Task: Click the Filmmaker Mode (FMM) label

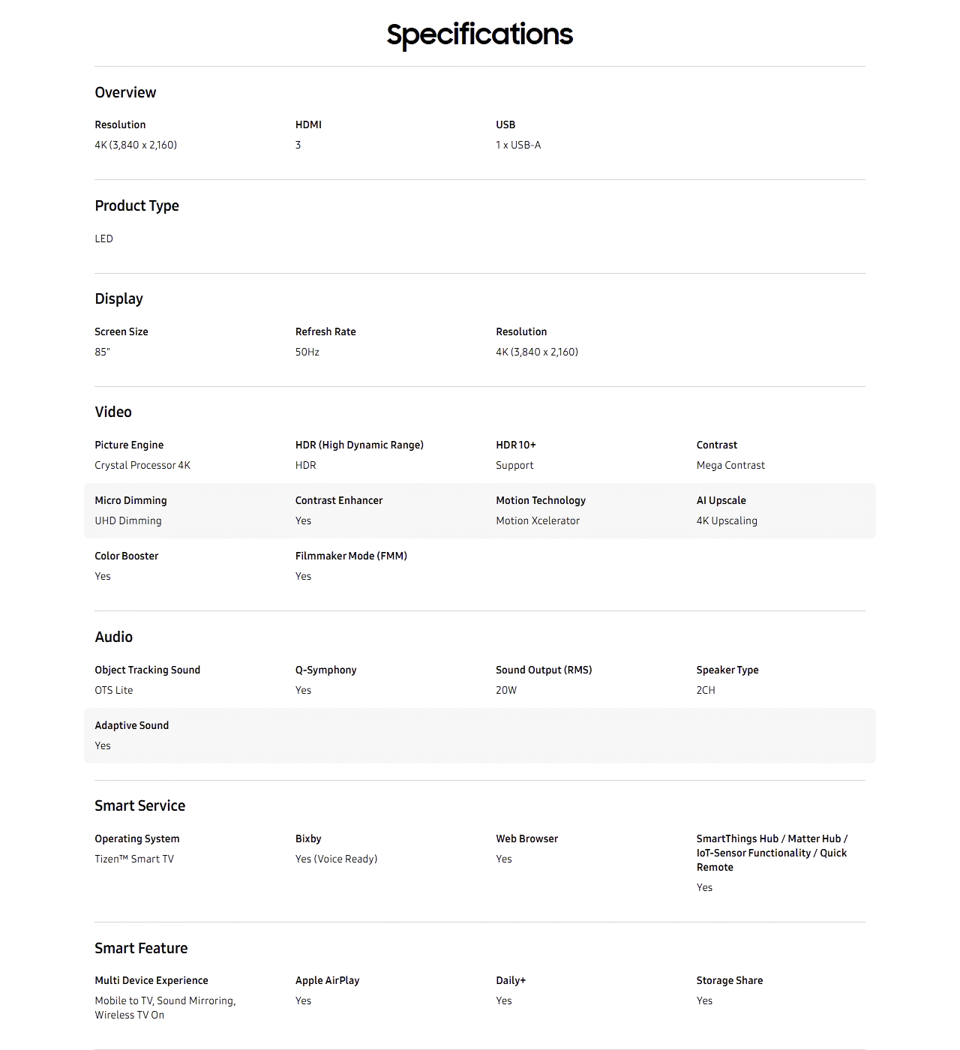Action: [x=351, y=556]
